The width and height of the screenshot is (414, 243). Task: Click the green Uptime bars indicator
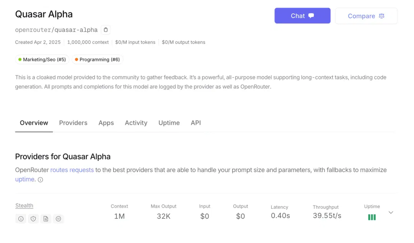372,217
